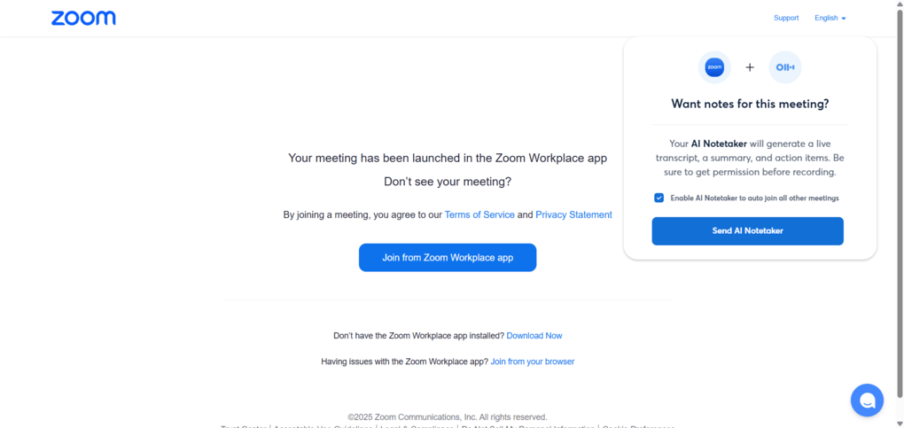904x428 pixels.
Task: Click Join from Zoom Workplace app
Action: 448,257
